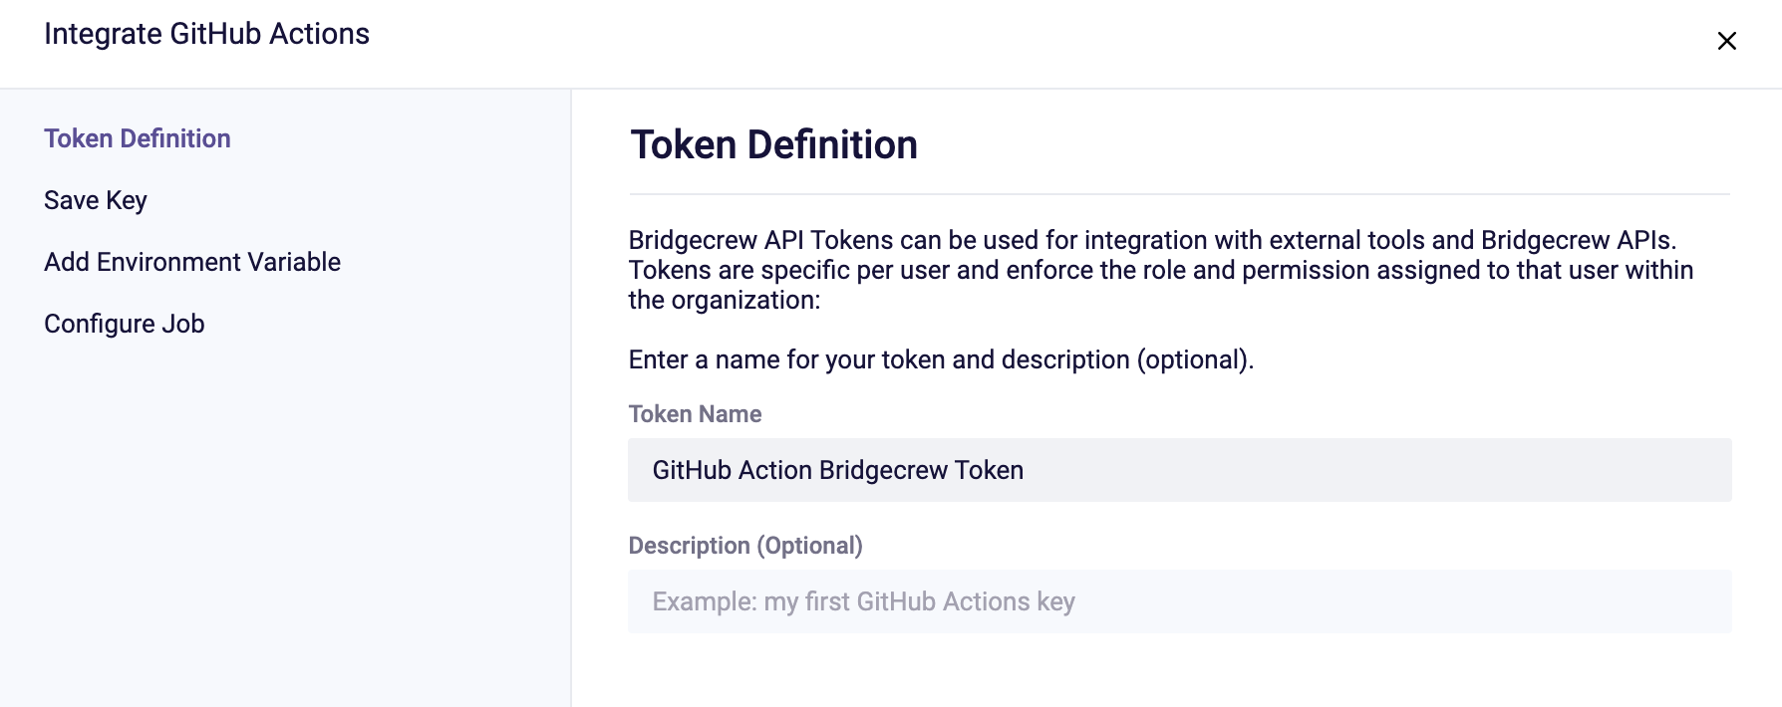Jump to the Configure Job step
The height and width of the screenshot is (707, 1782).
point(125,324)
